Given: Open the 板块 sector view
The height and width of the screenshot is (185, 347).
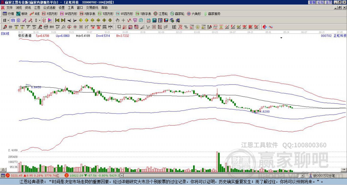Looking at the screenshot, I should tap(22, 14).
